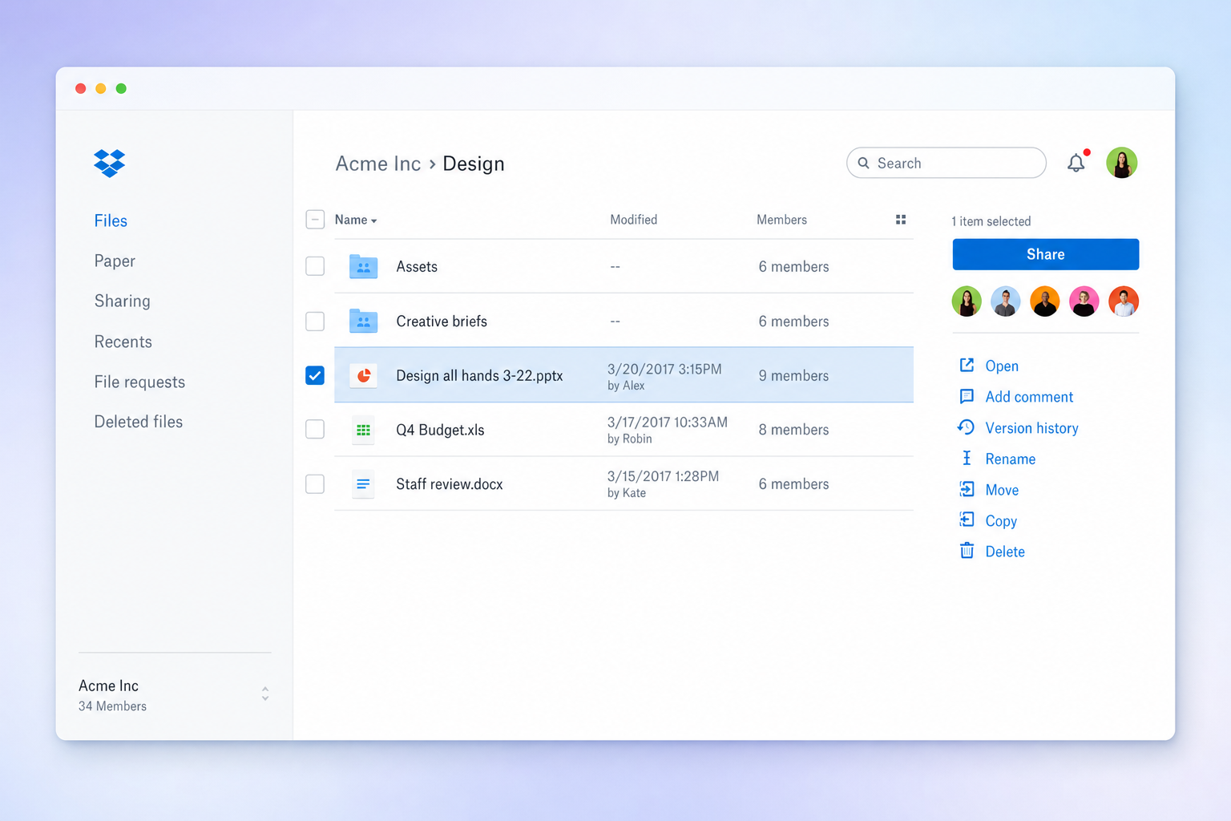
Task: Sort by Name column dropdown arrow
Action: coord(373,220)
